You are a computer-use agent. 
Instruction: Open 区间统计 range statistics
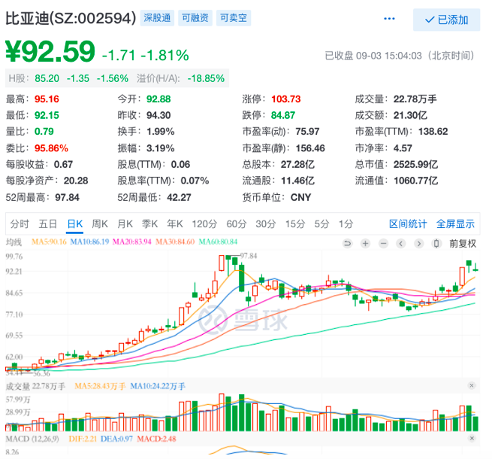pyautogui.click(x=408, y=224)
